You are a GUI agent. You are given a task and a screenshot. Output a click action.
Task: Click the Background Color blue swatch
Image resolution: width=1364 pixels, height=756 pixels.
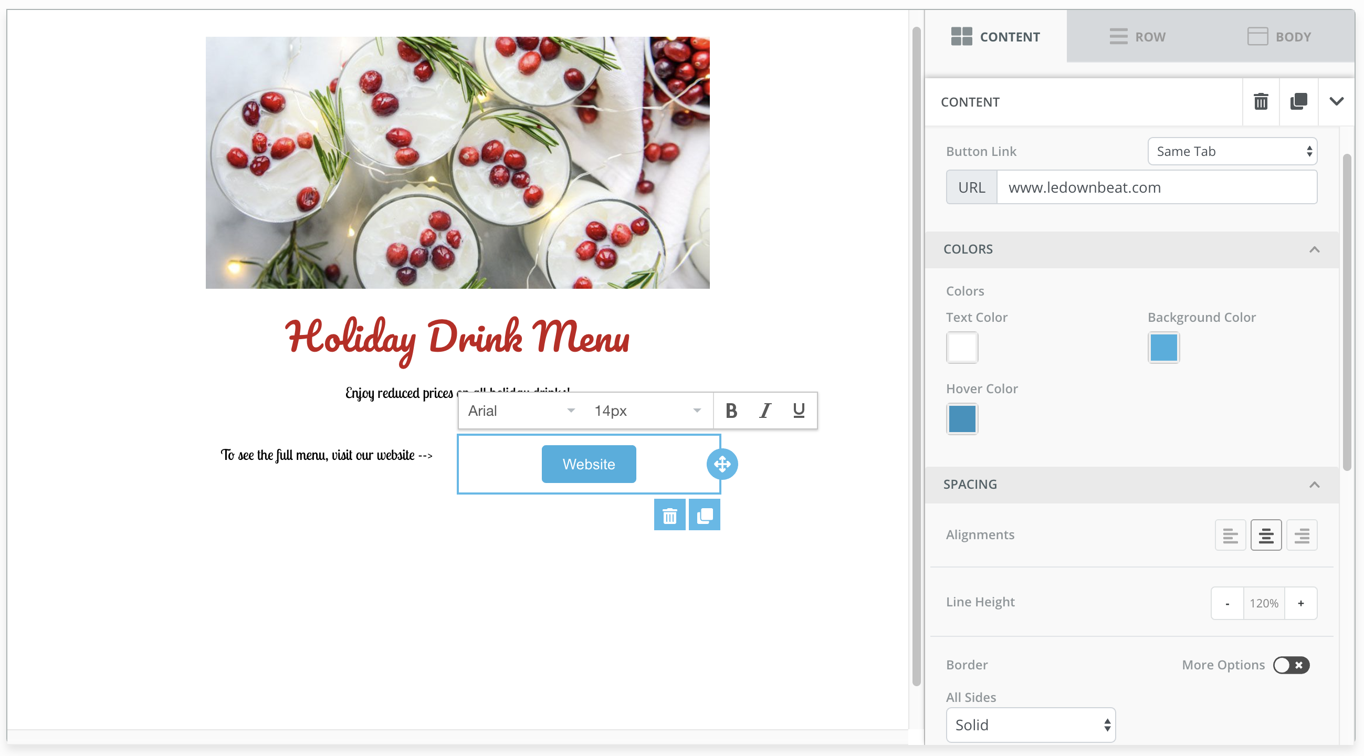click(1164, 347)
